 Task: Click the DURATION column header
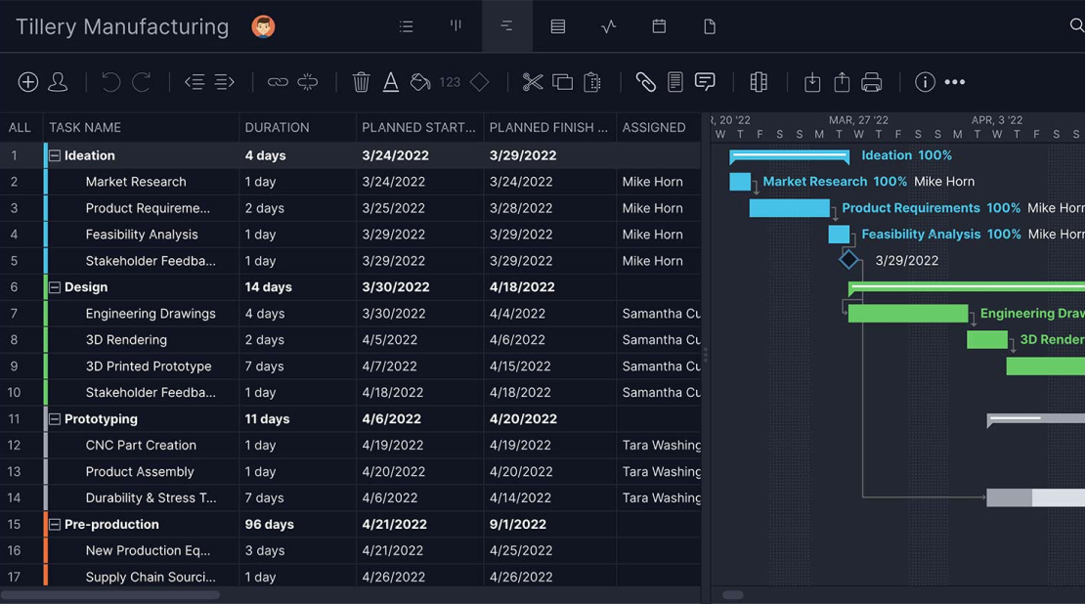tap(277, 127)
